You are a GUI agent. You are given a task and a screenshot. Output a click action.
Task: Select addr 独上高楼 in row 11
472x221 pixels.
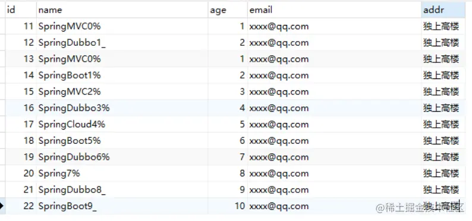(443, 27)
